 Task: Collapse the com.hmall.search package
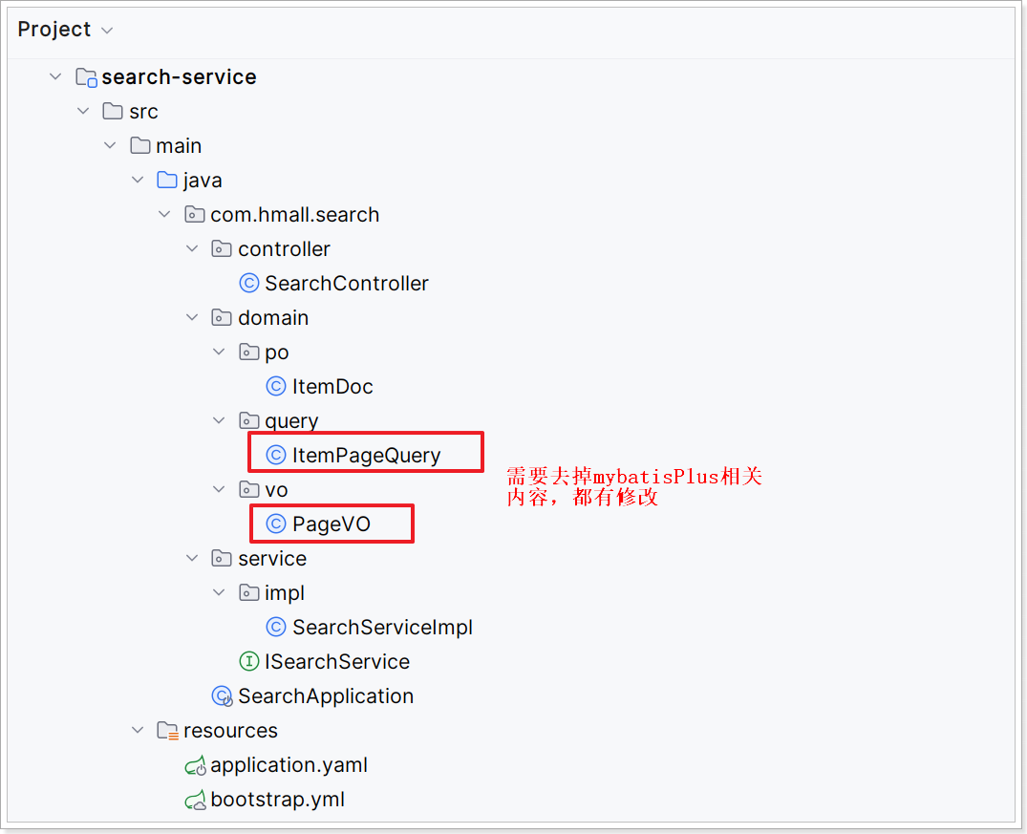pos(165,215)
